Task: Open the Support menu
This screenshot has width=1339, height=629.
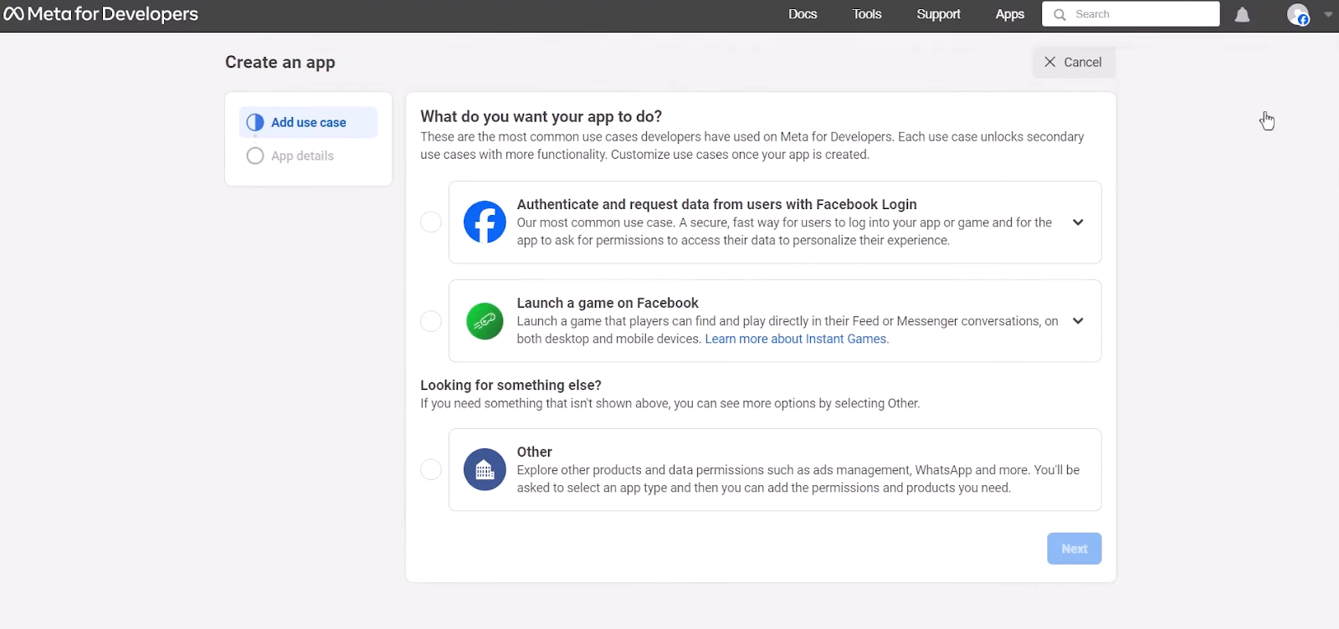Action: 938,14
